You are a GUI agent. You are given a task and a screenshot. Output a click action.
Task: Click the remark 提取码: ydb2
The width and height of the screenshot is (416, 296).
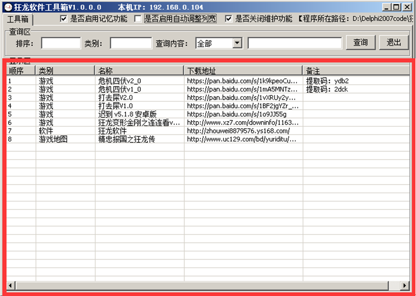[x=327, y=81]
